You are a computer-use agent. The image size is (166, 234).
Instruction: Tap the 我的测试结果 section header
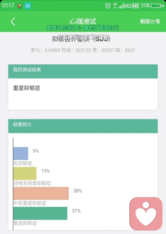click(83, 71)
